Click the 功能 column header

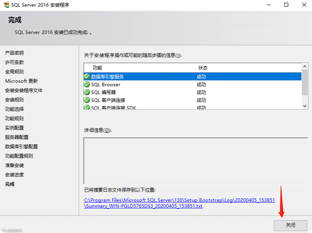(142, 68)
